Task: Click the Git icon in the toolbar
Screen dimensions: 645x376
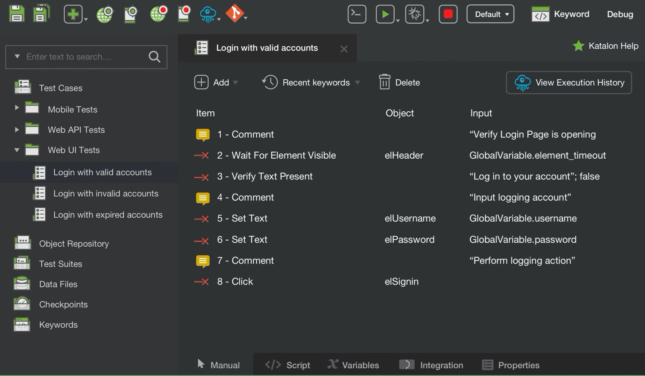Action: [235, 13]
